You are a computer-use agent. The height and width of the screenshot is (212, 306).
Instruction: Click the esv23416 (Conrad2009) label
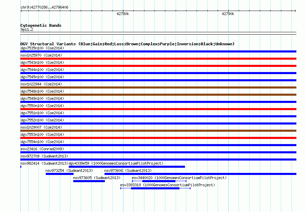pyautogui.click(x=42, y=149)
